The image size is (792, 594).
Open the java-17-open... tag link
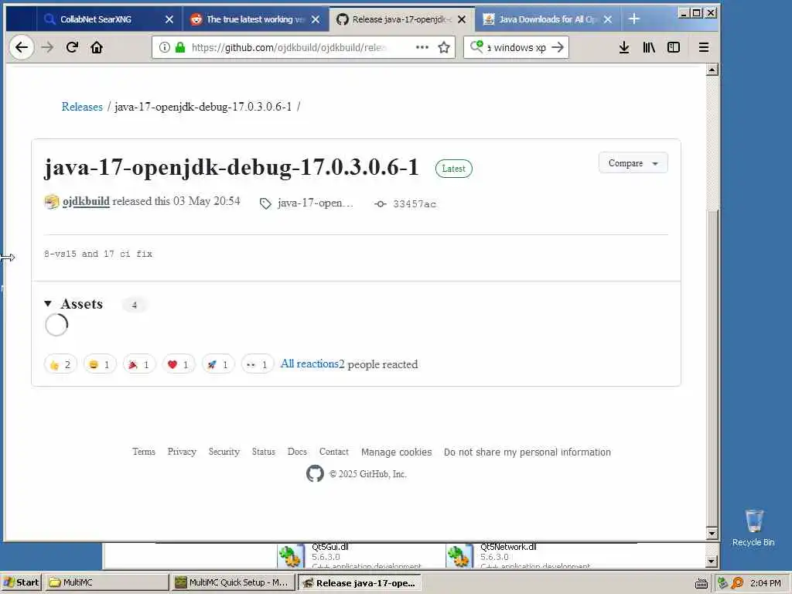(306, 203)
